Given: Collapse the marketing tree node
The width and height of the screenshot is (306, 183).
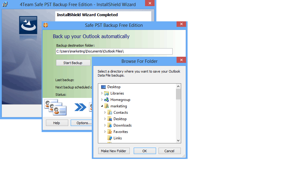Looking at the screenshot, I should point(102,106).
